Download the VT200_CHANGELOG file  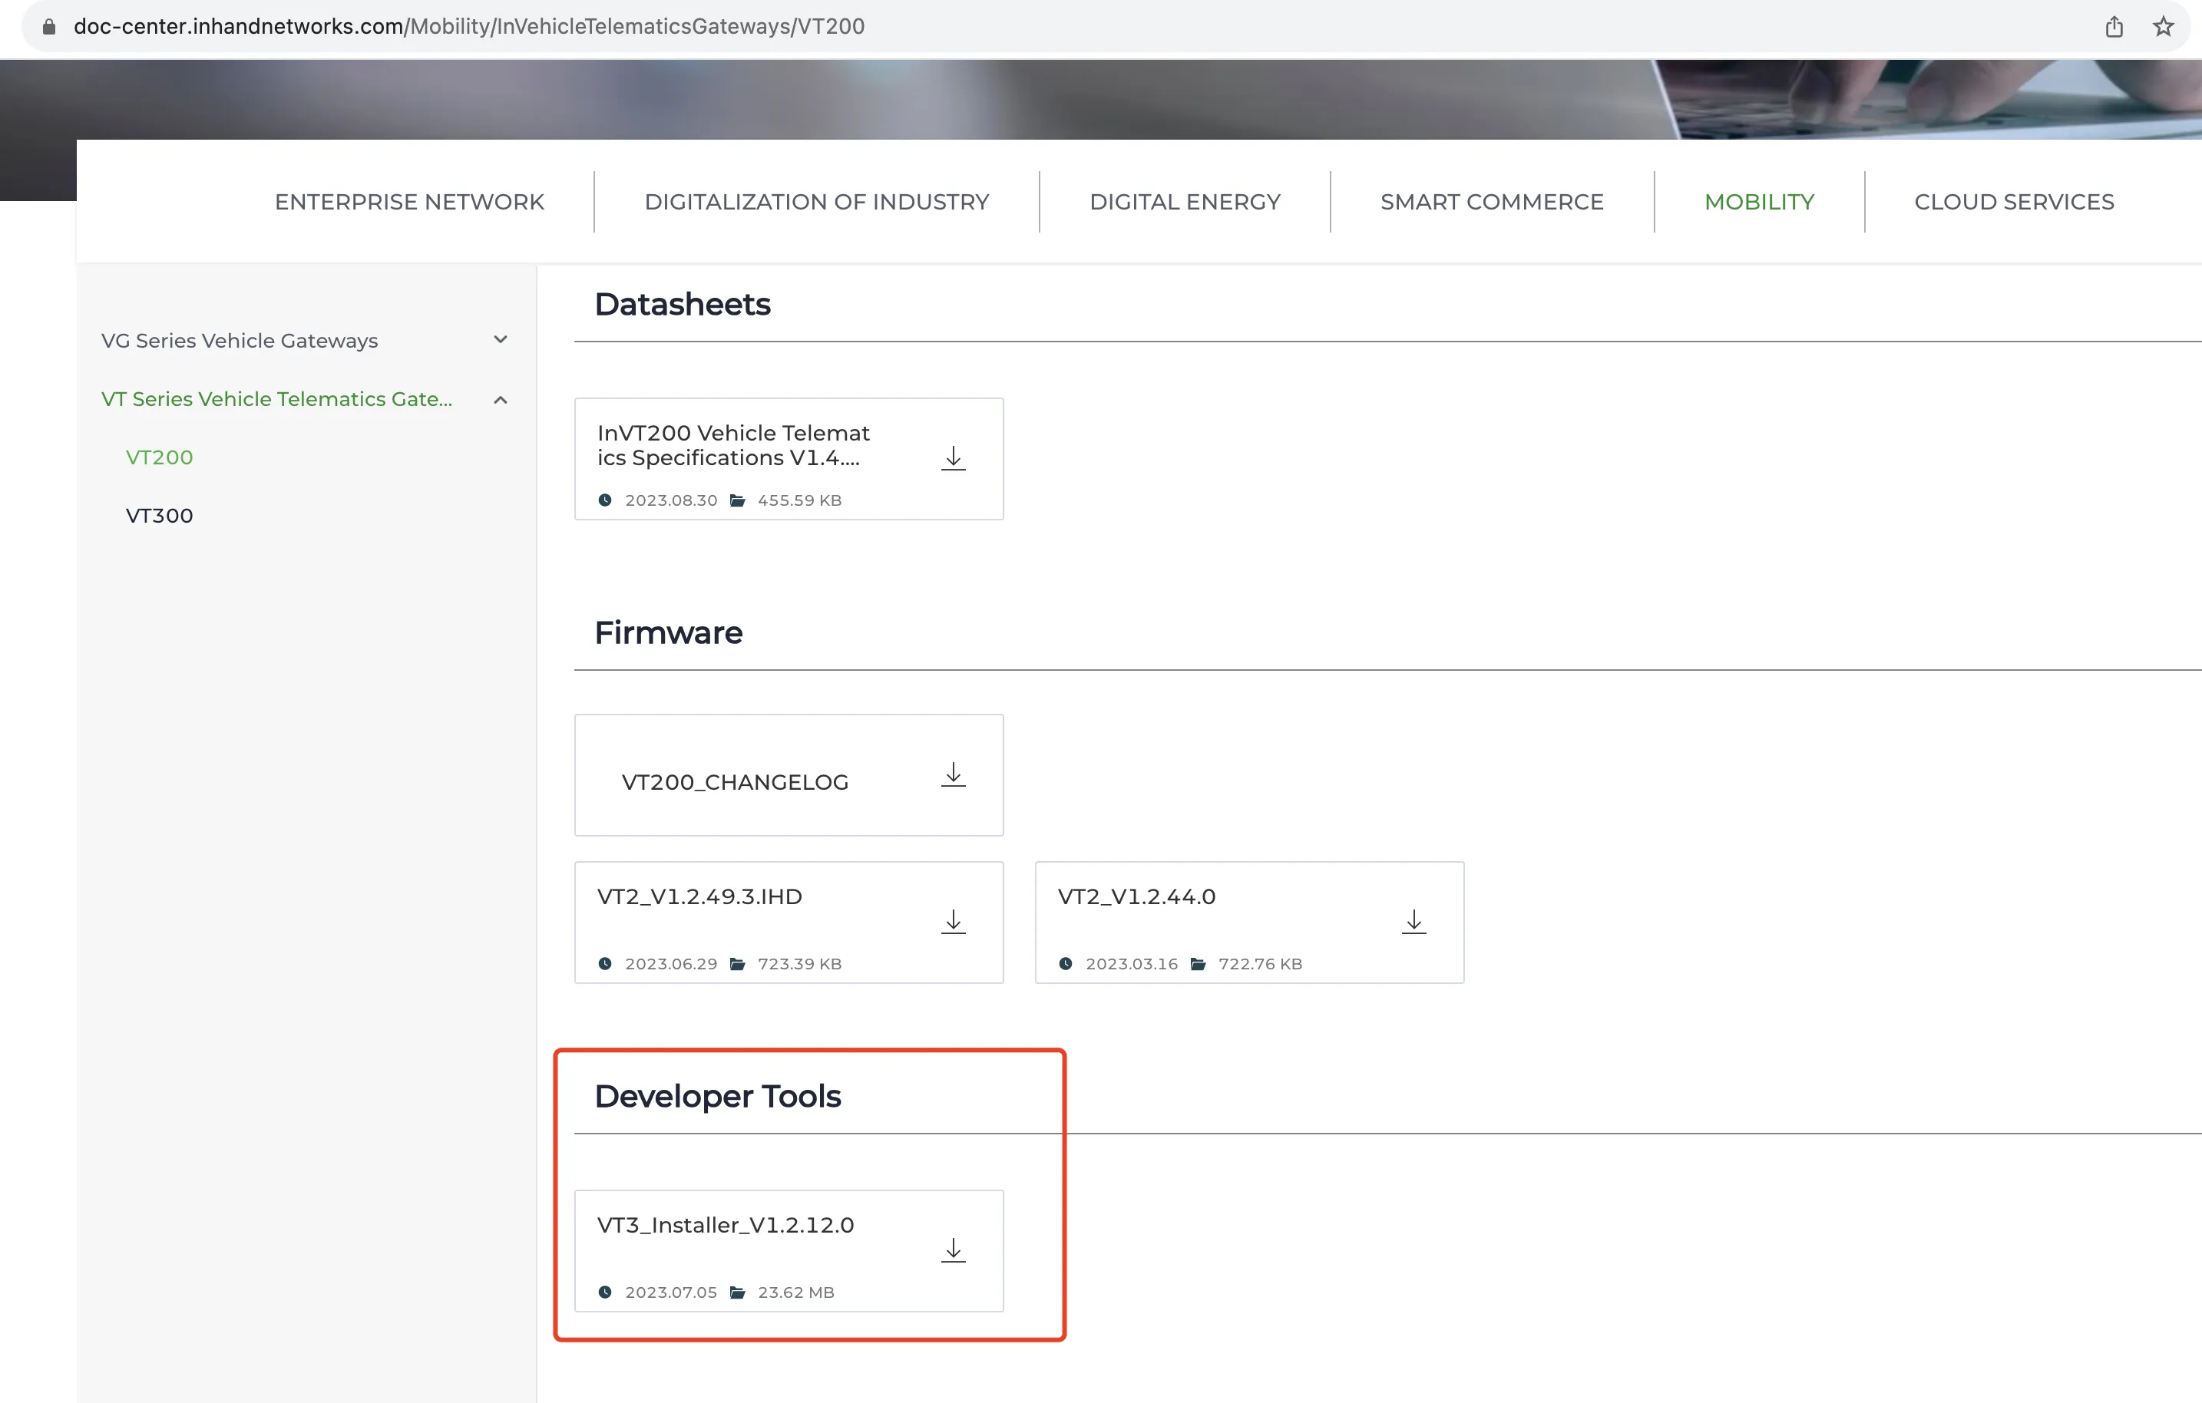point(953,775)
